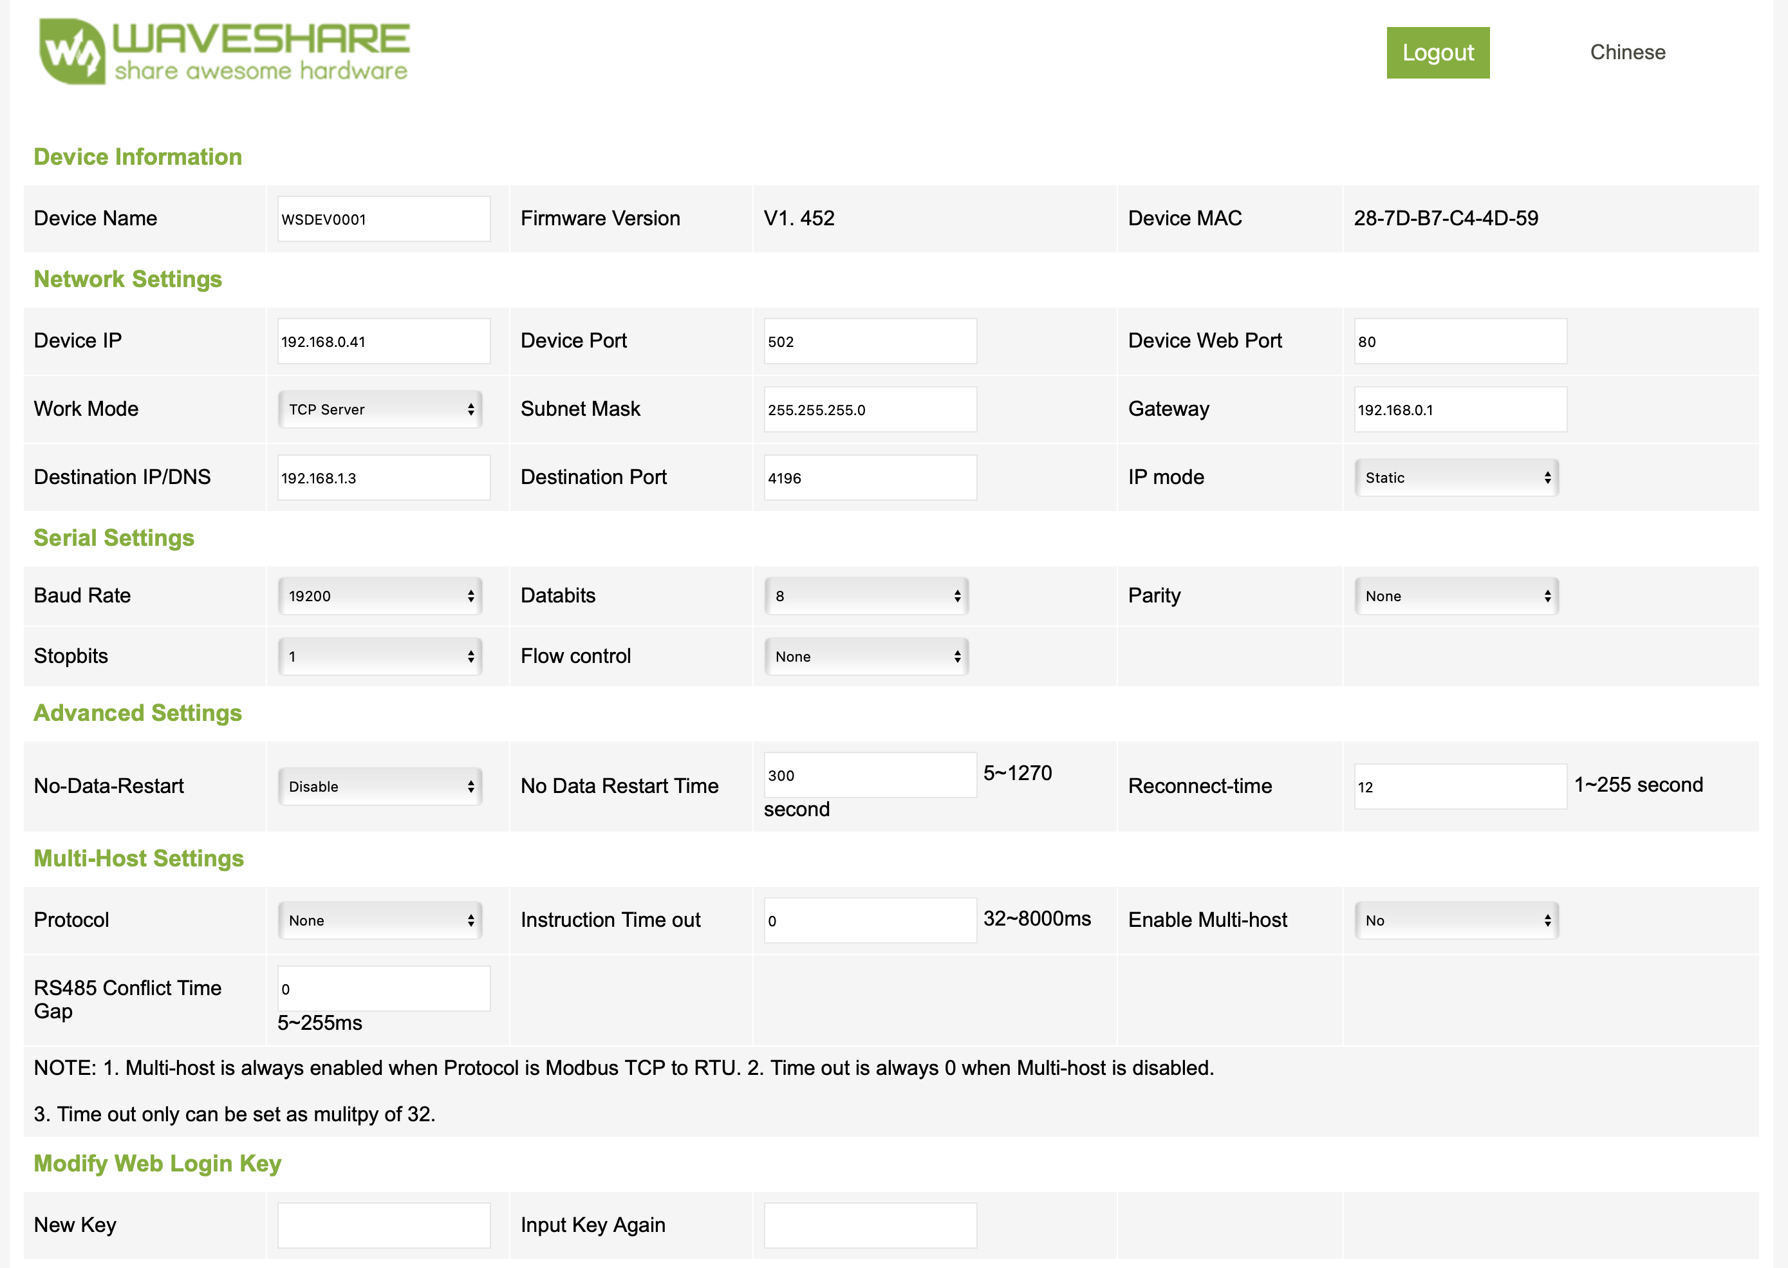Focus the New Key input field
1788x1268 pixels.
(384, 1225)
